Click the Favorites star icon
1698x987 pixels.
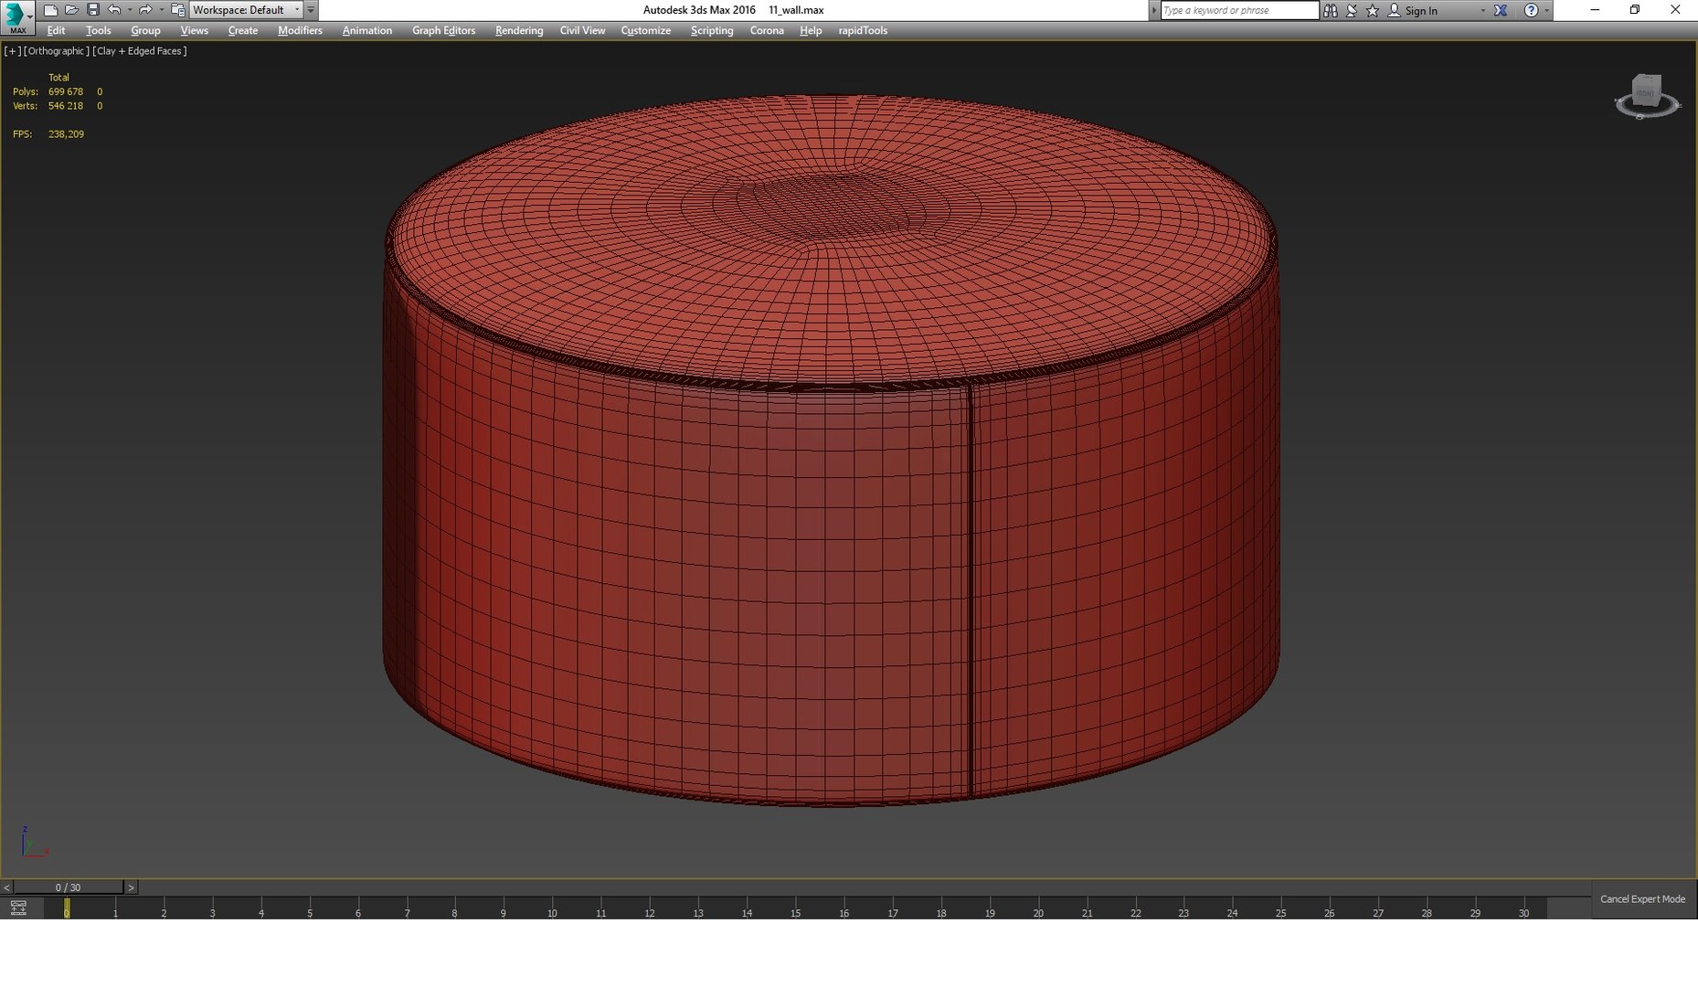pos(1373,10)
